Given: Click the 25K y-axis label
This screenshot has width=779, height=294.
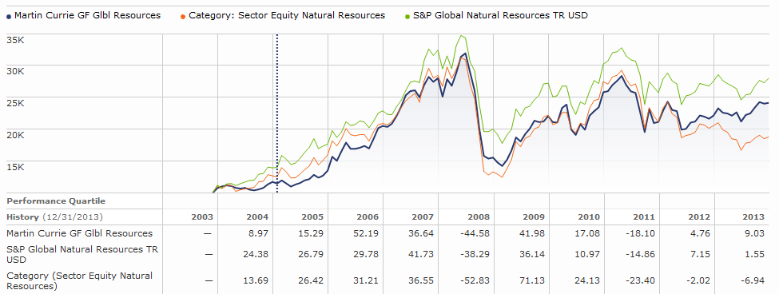Looking at the screenshot, I should 15,103.
